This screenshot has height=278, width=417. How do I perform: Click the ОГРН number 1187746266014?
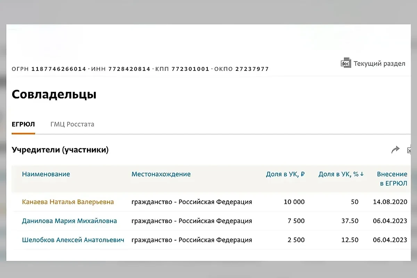click(x=59, y=69)
